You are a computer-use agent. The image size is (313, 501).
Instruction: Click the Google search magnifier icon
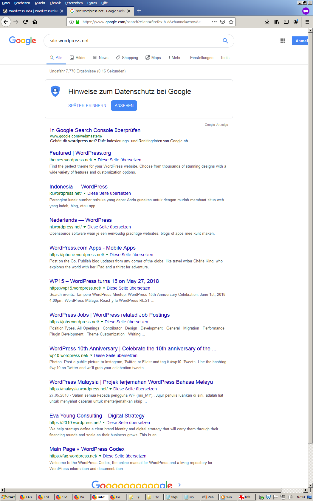click(x=225, y=41)
